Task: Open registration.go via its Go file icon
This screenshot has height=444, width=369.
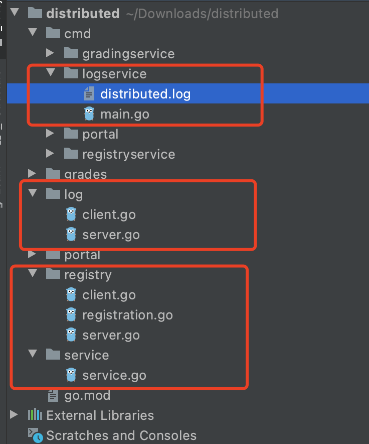Action: pyautogui.click(x=71, y=314)
